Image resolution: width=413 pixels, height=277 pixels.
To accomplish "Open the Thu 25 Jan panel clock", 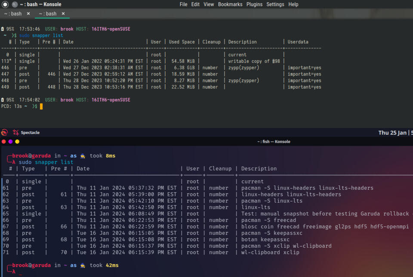I will tap(395, 133).
